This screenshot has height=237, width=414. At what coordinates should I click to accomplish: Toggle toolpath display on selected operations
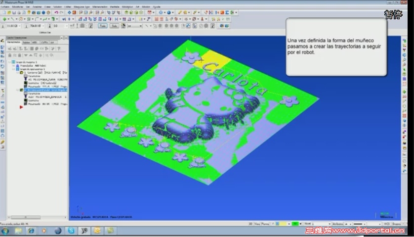[15, 55]
